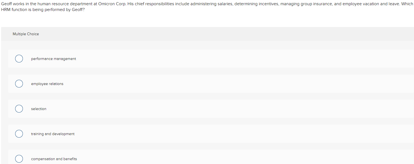The width and height of the screenshot is (414, 164).
Task: Click the performance management option text
Action: pos(53,59)
